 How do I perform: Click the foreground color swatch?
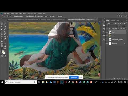[x=3, y=51]
